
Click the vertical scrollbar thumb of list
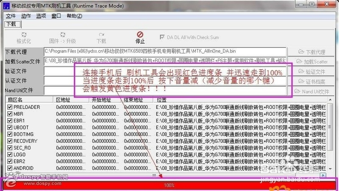click(x=330, y=127)
